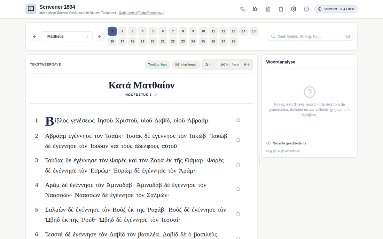The height and width of the screenshot is (239, 383).
Task: Open the help question mark icon
Action: click(306, 9)
